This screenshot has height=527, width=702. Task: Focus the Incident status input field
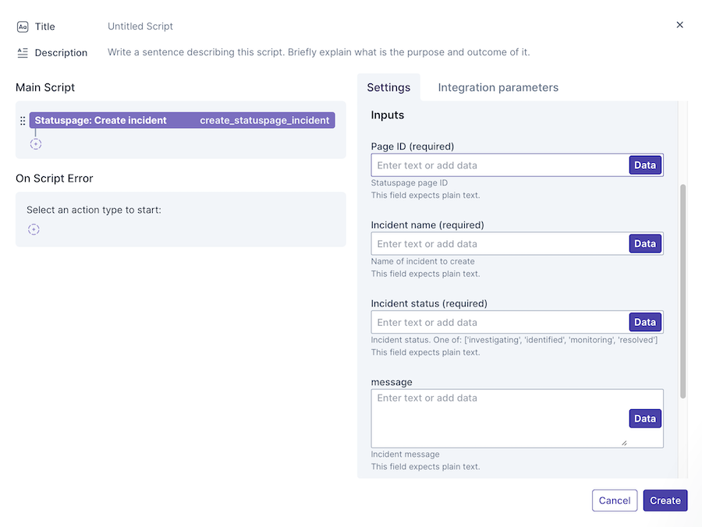tap(500, 323)
